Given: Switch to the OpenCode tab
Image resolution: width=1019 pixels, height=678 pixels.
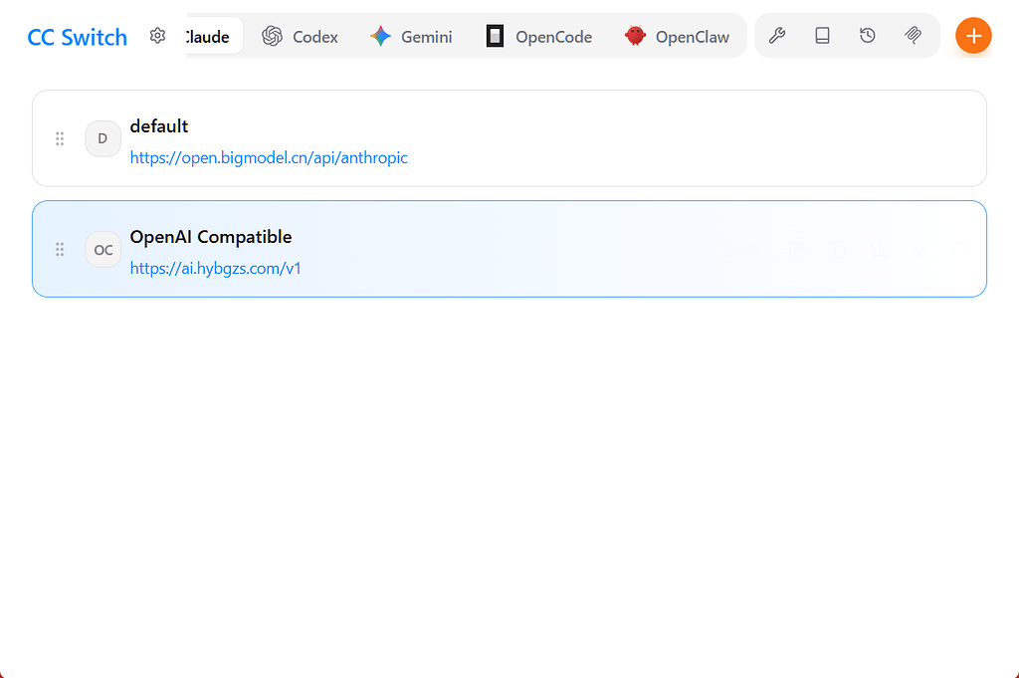Looking at the screenshot, I should (538, 37).
